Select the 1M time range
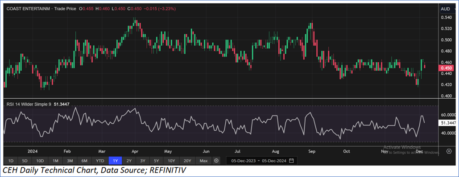The height and width of the screenshot is (177, 459). click(x=55, y=161)
